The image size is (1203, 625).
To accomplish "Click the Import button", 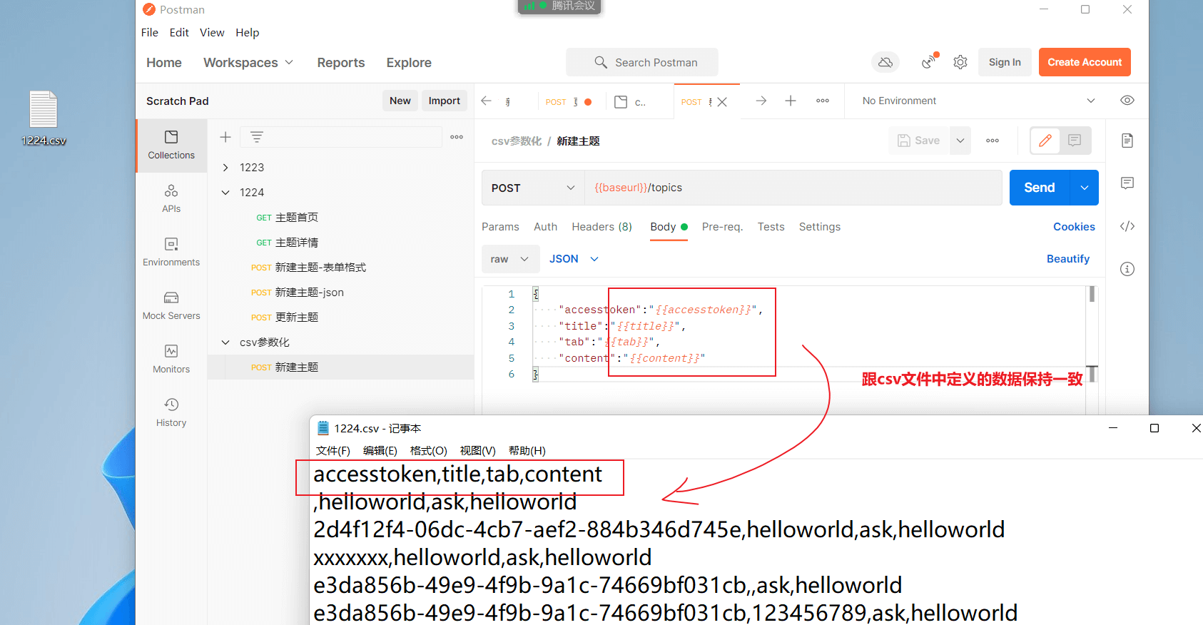I will pos(444,101).
